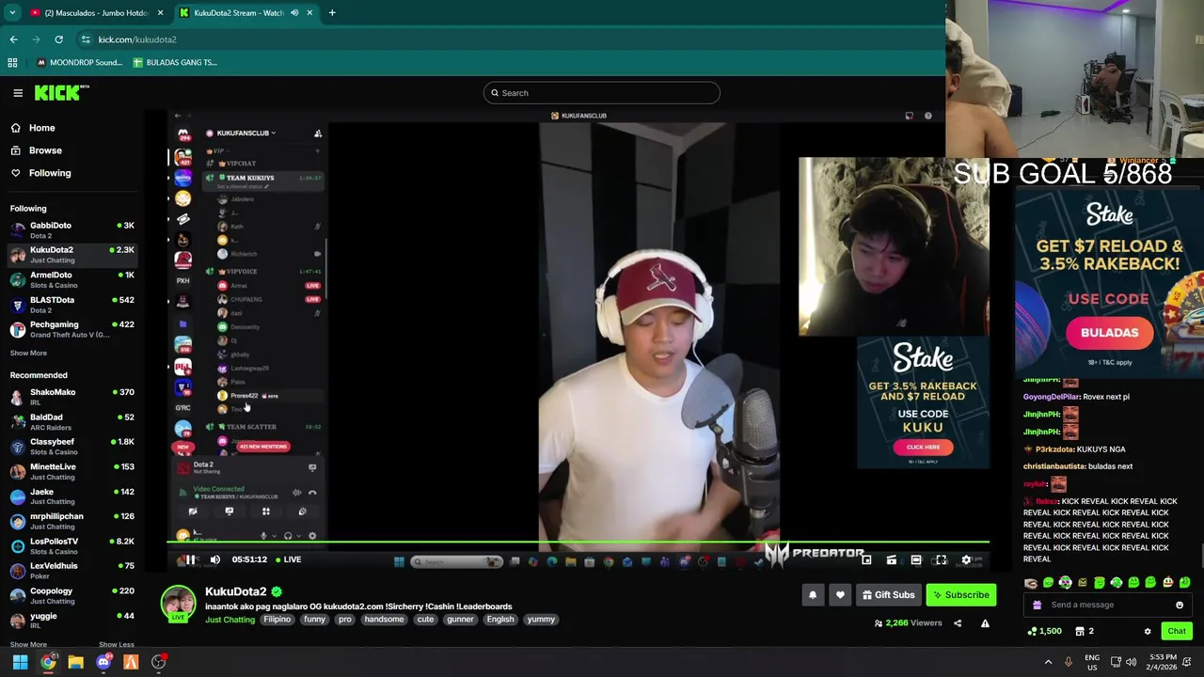Open the player settings gear
Screen dimensions: 1204x677
(x=966, y=559)
